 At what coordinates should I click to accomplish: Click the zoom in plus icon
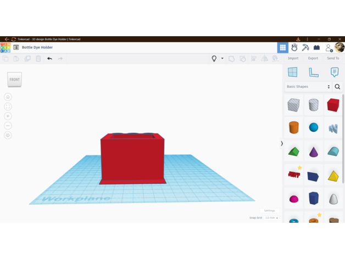pos(8,116)
